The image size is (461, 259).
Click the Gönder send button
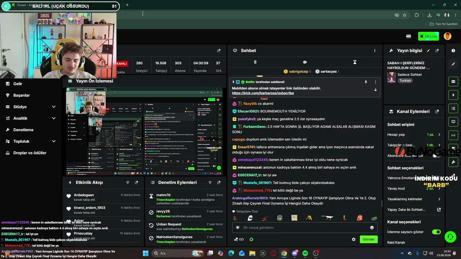click(x=368, y=239)
